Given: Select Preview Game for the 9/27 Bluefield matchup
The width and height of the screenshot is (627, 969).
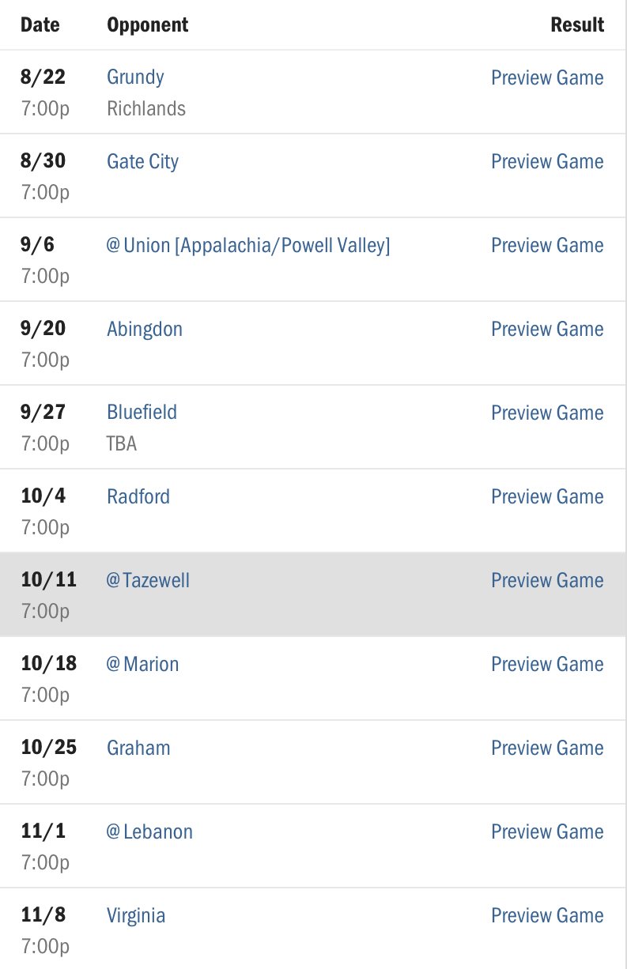Looking at the screenshot, I should click(x=547, y=413).
